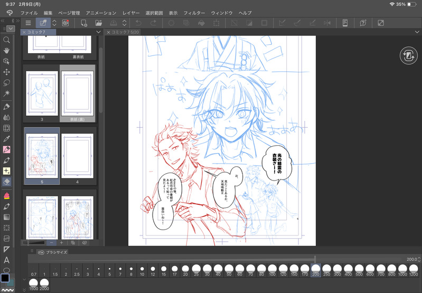
Task: Select the pink-highlighted Pencil tool
Action: pos(6,149)
